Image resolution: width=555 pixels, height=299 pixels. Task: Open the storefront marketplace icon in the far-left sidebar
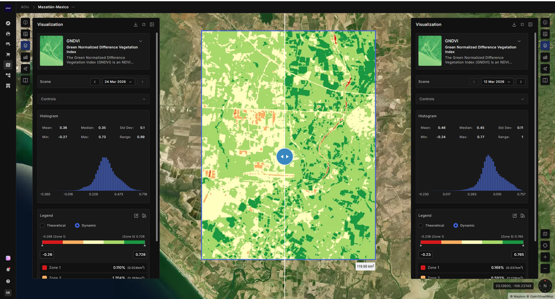click(x=8, y=86)
